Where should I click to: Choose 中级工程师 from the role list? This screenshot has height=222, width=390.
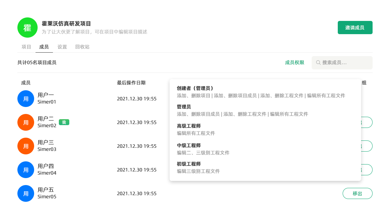pos(188,145)
